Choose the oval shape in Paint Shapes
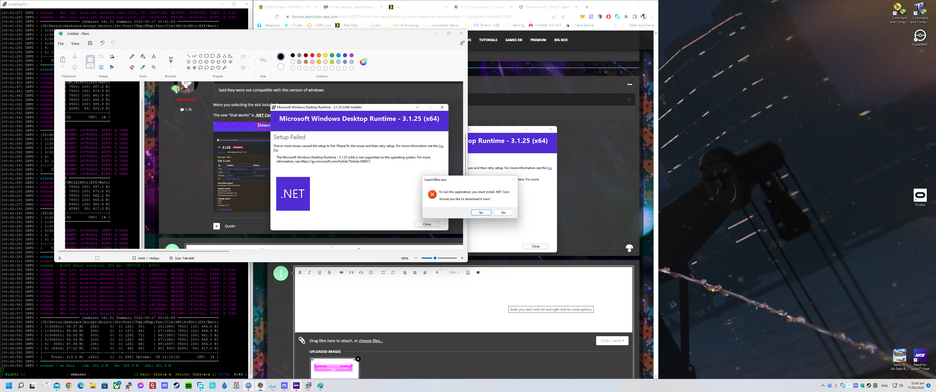This screenshot has width=936, height=392. pos(200,56)
